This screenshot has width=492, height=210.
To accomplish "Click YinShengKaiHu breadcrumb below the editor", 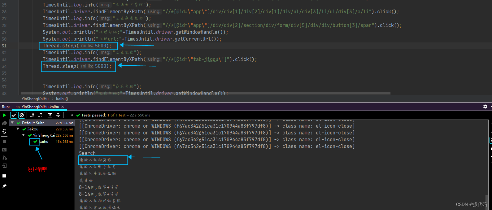I will (x=35, y=99).
